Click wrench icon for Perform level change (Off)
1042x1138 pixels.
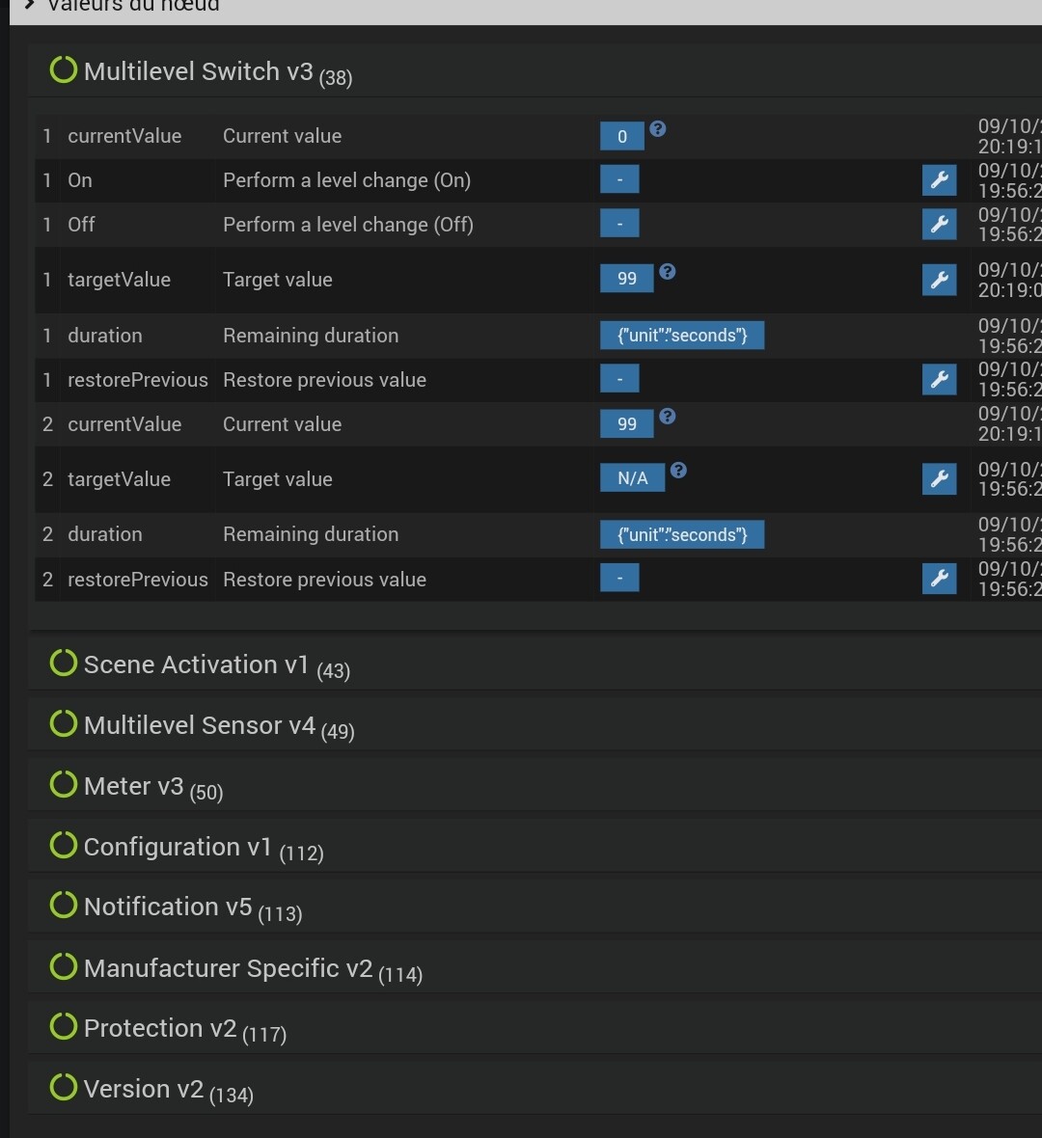pyautogui.click(x=939, y=225)
